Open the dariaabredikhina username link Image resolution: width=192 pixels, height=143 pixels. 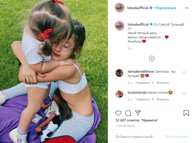tap(141, 71)
